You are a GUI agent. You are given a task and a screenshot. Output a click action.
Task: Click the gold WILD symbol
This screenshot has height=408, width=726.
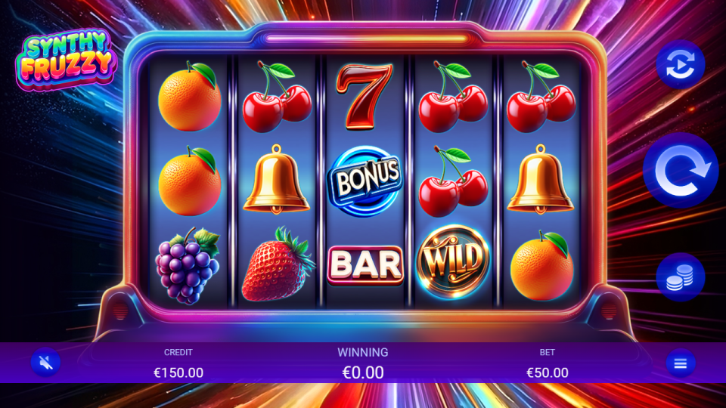point(453,262)
